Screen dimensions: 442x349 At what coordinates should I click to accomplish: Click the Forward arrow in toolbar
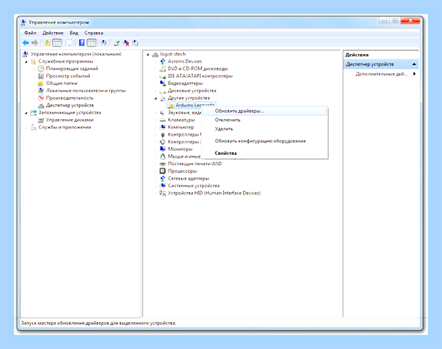tap(35, 43)
